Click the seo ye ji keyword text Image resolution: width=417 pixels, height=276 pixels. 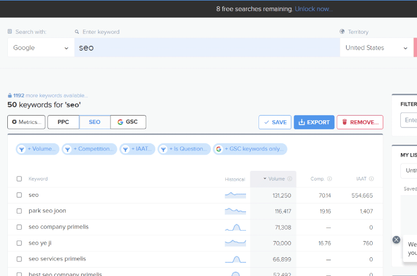(x=40, y=243)
